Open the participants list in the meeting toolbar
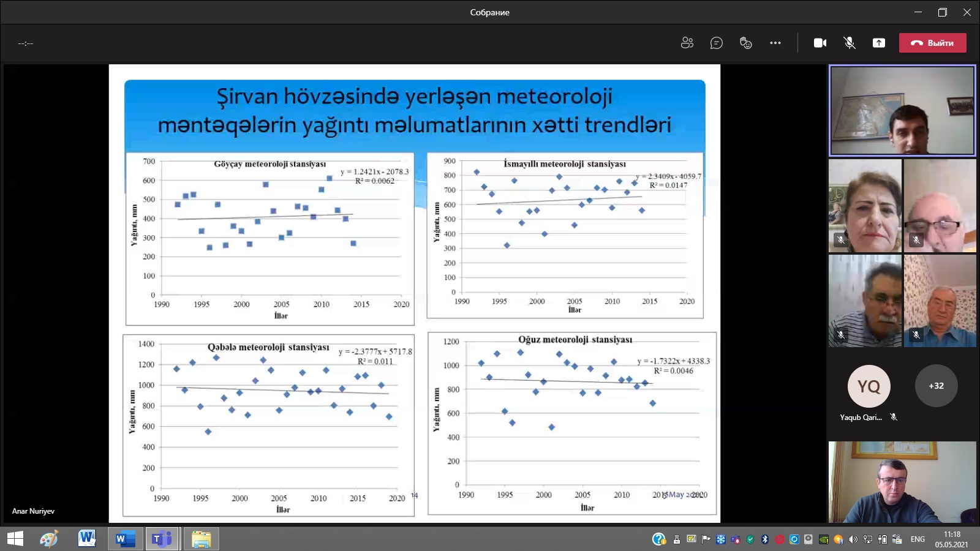980x551 pixels. (687, 43)
